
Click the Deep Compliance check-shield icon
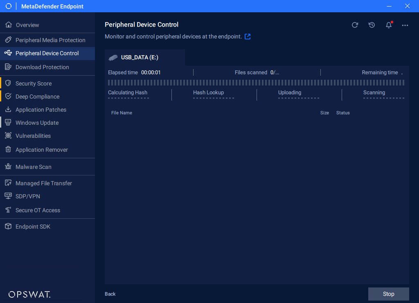8,97
